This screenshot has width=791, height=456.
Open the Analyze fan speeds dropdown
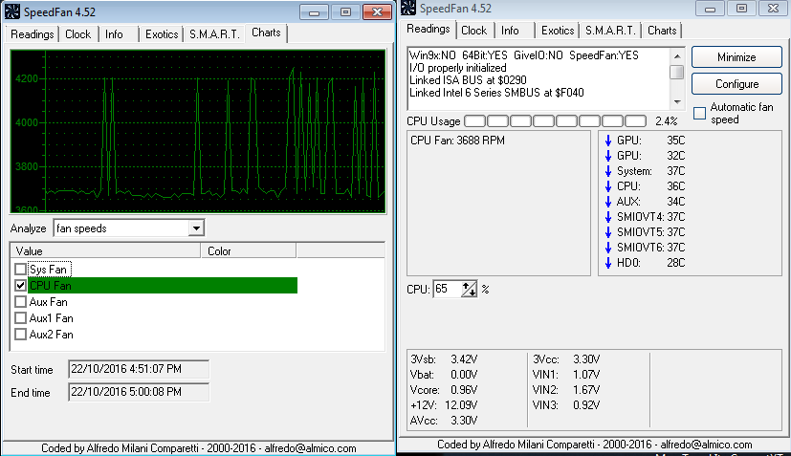196,228
